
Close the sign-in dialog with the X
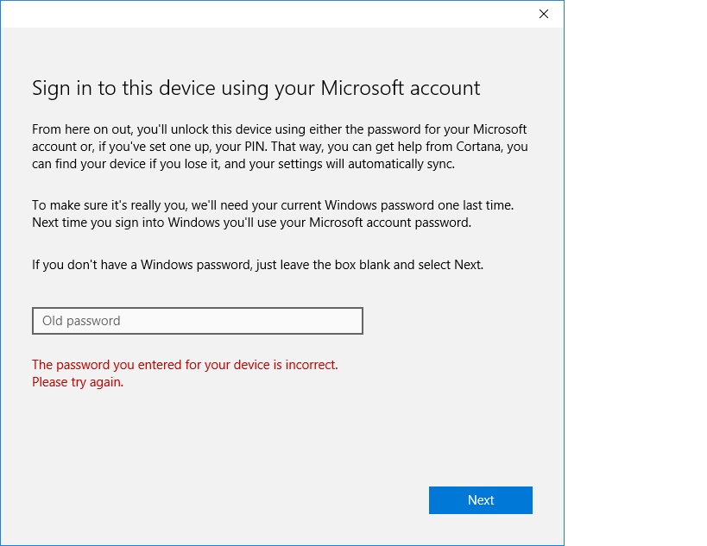[x=544, y=14]
